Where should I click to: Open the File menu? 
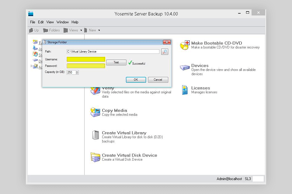pos(33,22)
